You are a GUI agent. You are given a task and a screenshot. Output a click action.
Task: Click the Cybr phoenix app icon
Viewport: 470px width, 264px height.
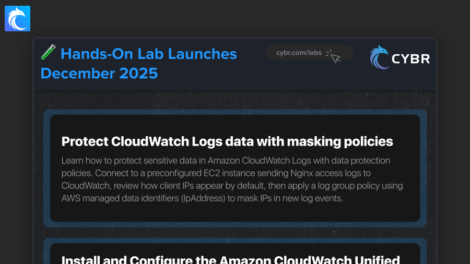[17, 18]
